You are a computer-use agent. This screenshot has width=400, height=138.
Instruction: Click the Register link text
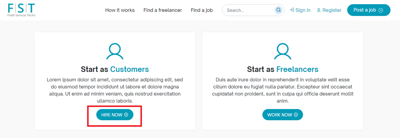coord(332,10)
